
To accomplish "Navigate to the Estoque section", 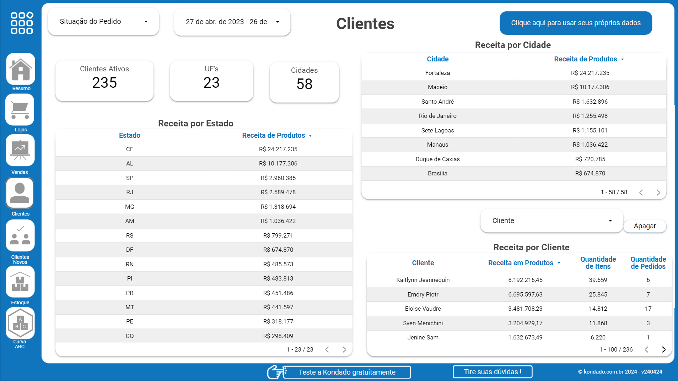I will click(20, 281).
